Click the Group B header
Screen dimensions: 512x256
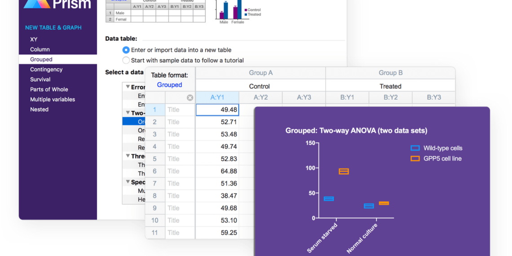point(391,73)
